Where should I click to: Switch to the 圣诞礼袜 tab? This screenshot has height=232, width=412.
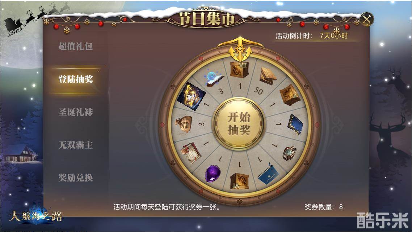pos(76,112)
